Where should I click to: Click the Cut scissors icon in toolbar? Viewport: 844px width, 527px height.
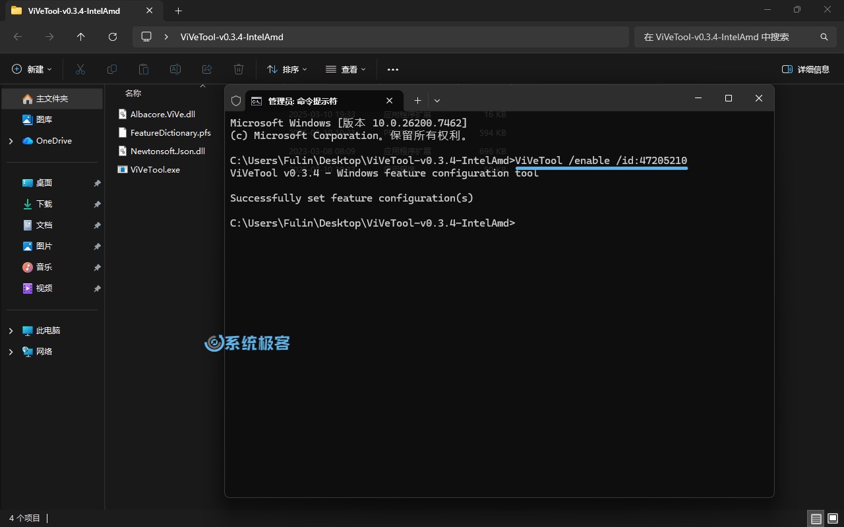[x=80, y=69]
